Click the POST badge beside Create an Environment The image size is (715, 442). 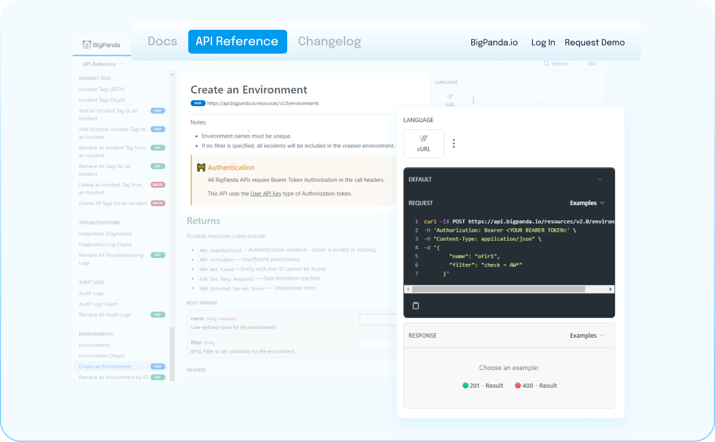157,366
